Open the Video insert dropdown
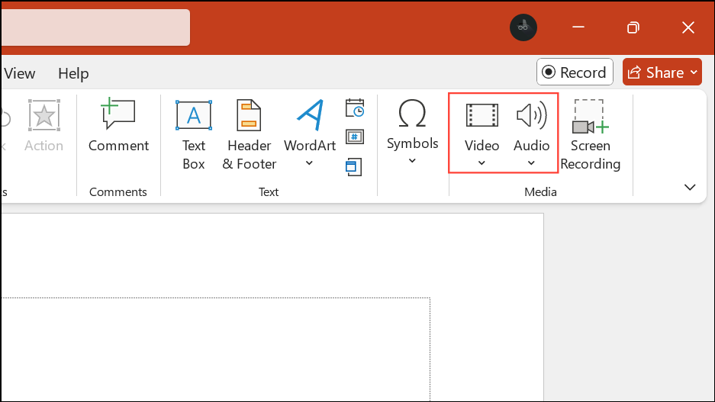The height and width of the screenshot is (402, 715). pyautogui.click(x=481, y=133)
